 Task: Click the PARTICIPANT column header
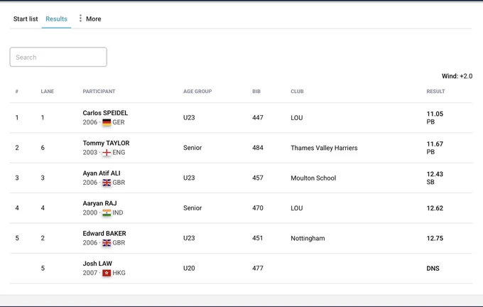tap(99, 91)
